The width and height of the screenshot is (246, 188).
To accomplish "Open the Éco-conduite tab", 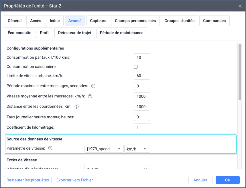I will pos(19,33).
